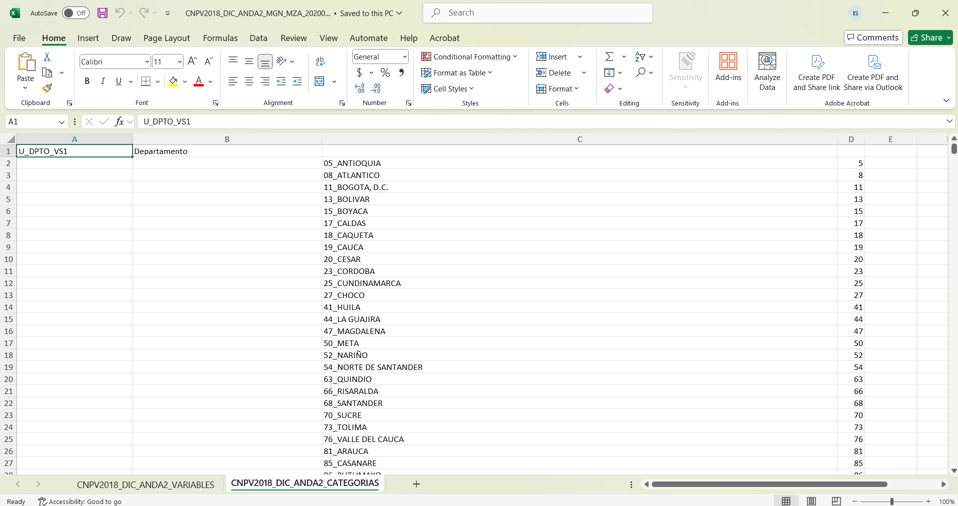
Task: Click the Comments button
Action: 873,37
